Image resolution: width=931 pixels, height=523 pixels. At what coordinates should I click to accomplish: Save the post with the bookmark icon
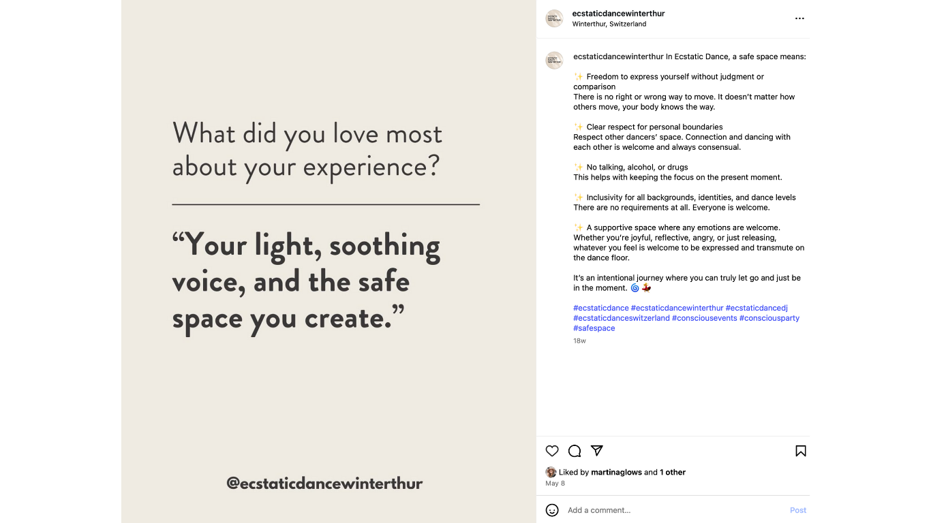(801, 451)
